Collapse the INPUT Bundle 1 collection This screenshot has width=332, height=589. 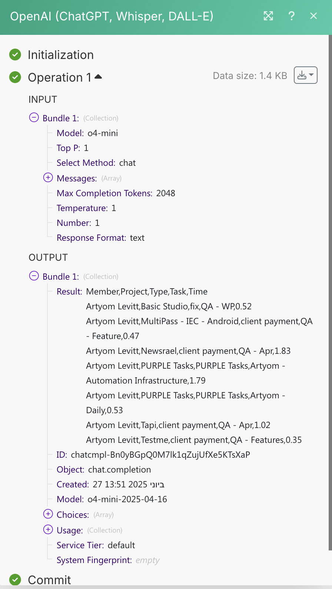(x=34, y=118)
